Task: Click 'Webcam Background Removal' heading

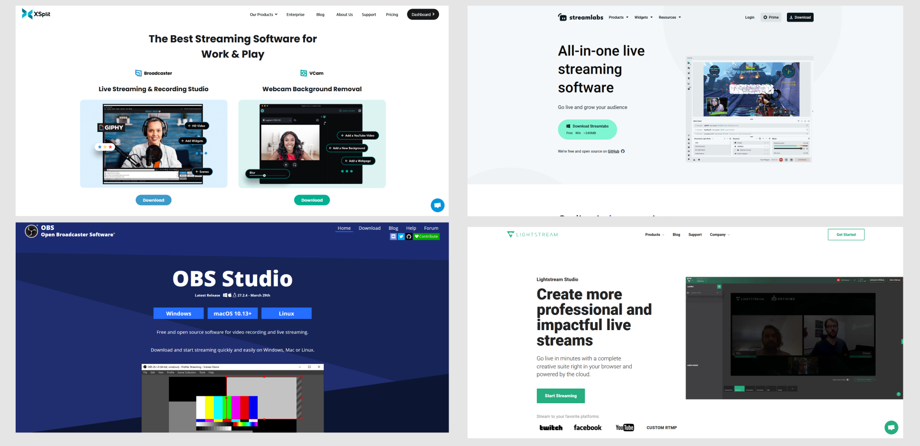Action: coord(312,89)
